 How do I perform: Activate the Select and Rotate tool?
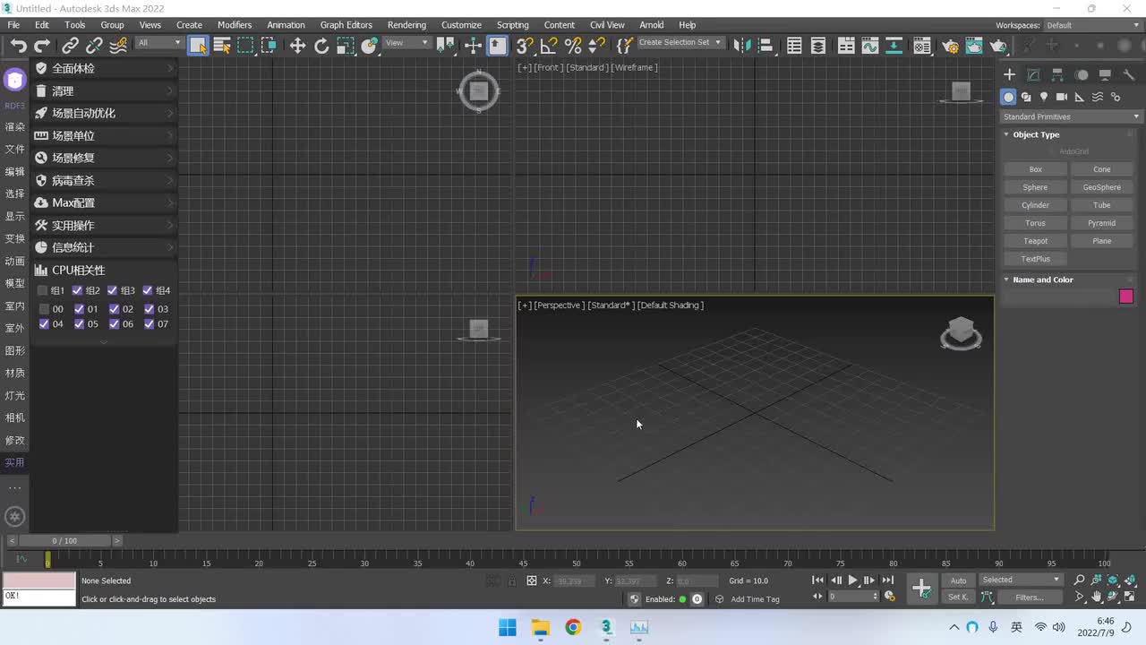click(x=321, y=46)
